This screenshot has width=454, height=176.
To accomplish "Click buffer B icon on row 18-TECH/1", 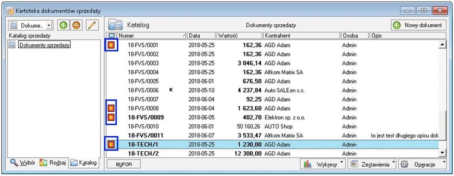I will pyautogui.click(x=111, y=144).
